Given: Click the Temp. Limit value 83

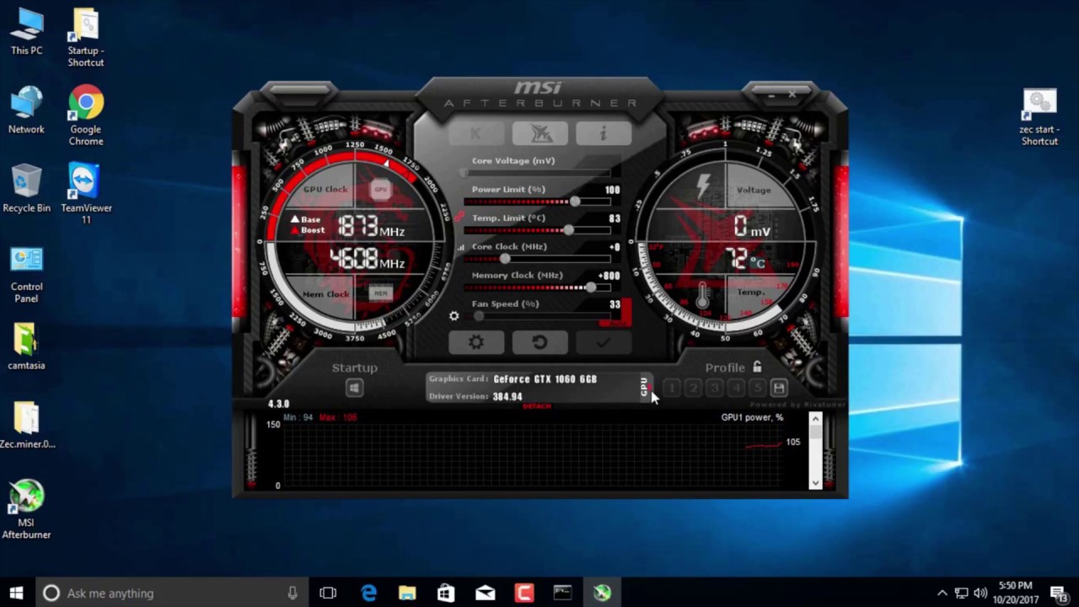Looking at the screenshot, I should (615, 218).
